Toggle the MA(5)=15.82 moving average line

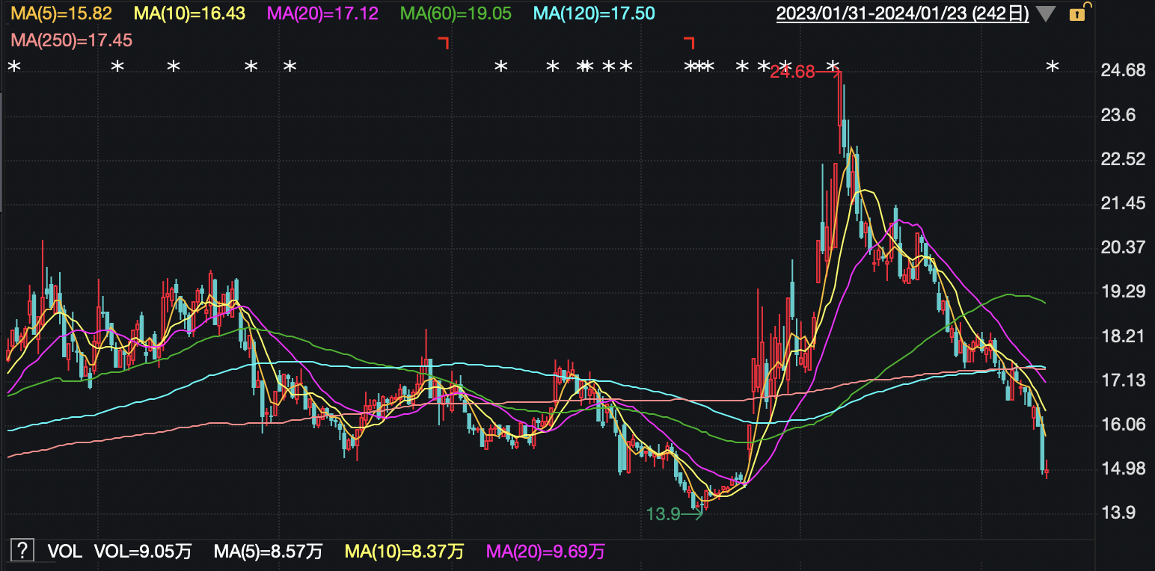pyautogui.click(x=61, y=13)
